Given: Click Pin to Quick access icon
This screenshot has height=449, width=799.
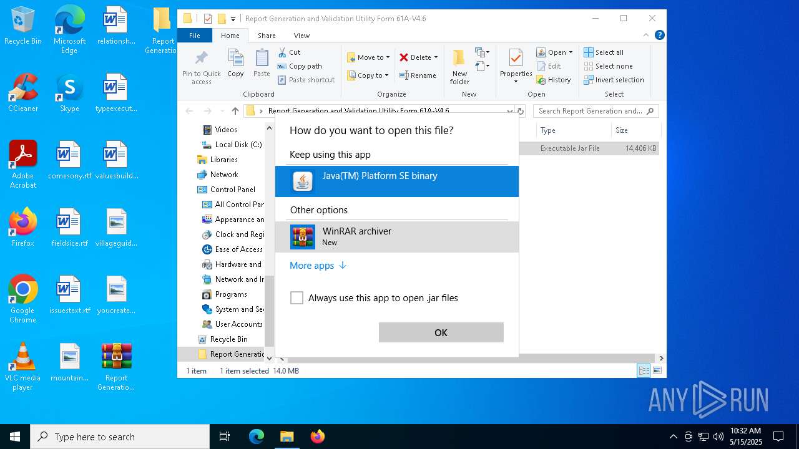Looking at the screenshot, I should click(x=201, y=67).
